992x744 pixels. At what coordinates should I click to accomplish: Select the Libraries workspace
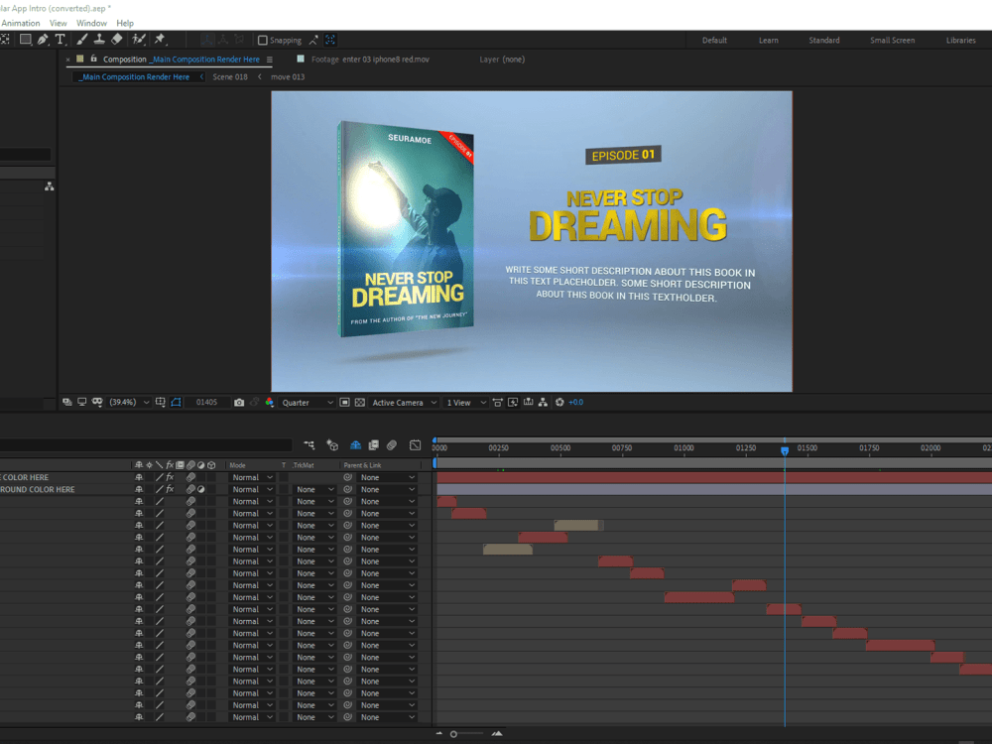(961, 40)
